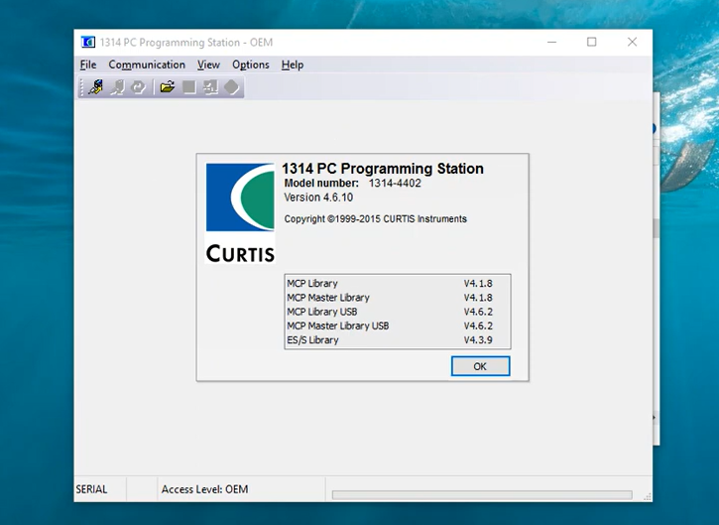This screenshot has height=525, width=719.
Task: Open the Help menu
Action: click(x=293, y=65)
